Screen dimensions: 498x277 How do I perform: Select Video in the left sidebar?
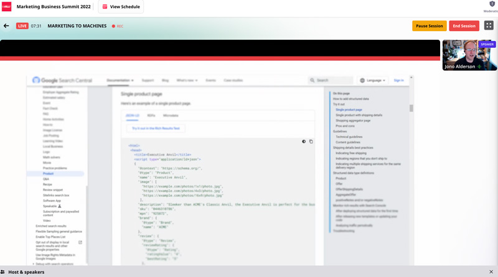point(47,220)
